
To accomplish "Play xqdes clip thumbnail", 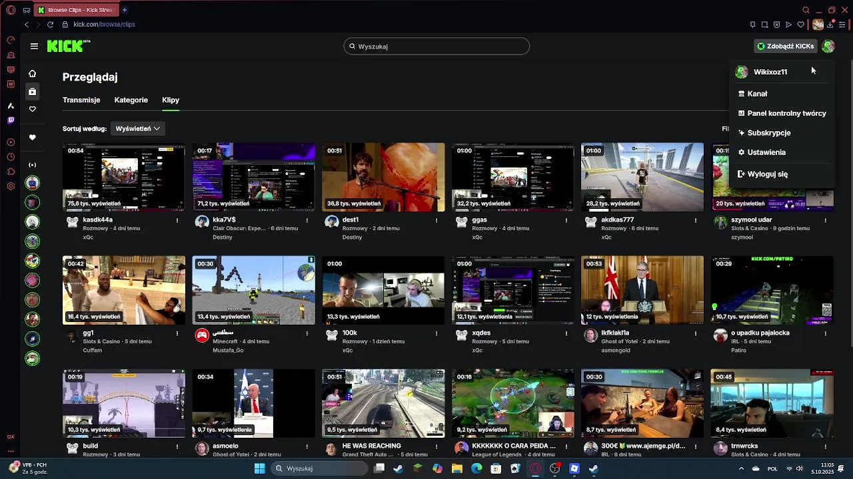I will coord(512,290).
